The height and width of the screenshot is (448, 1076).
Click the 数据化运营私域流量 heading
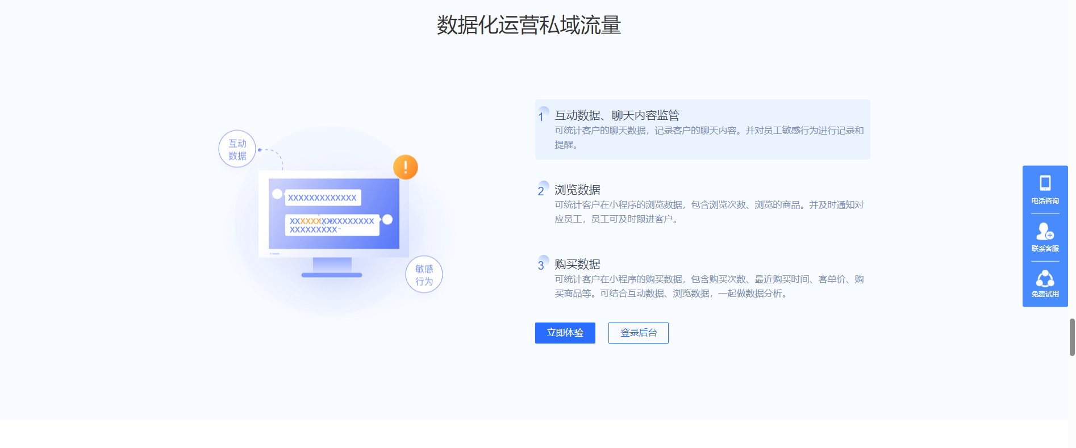[x=528, y=26]
